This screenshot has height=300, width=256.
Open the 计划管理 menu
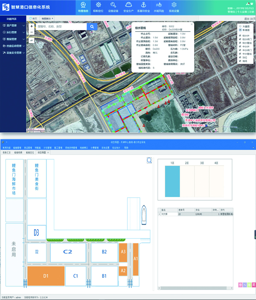click(x=47, y=148)
